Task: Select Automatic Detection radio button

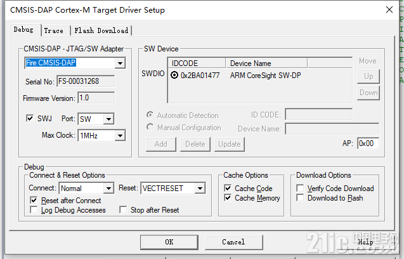Action: [x=150, y=114]
